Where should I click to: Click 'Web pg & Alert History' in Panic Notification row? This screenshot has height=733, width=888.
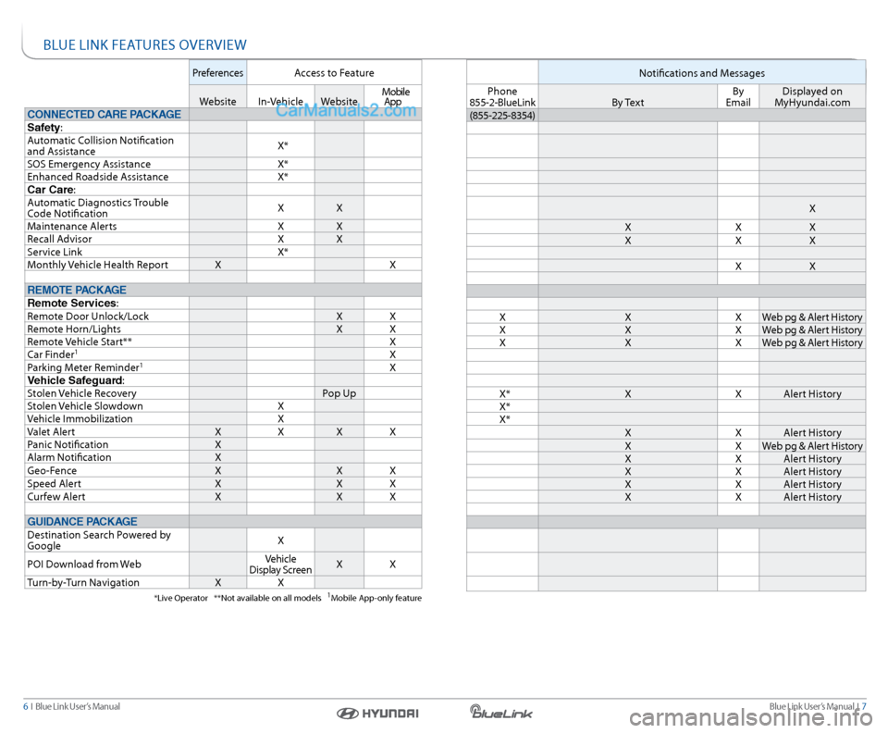pos(812,446)
